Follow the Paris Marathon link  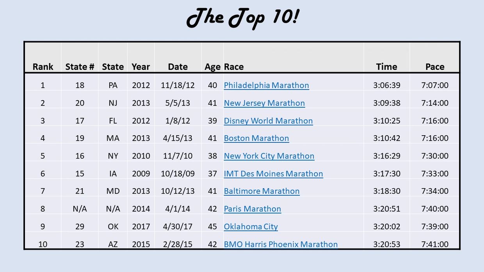point(252,209)
